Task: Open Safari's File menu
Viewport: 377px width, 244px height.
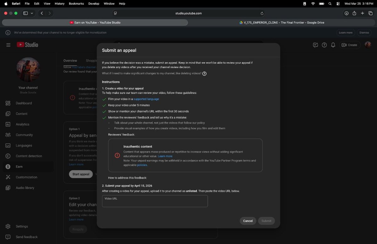Action: pos(27,4)
